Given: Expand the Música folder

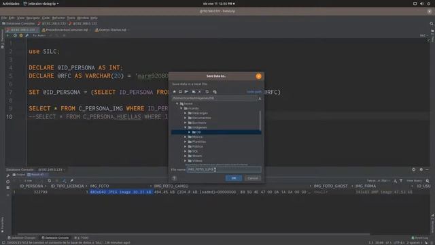Looking at the screenshot, I should coord(186,137).
